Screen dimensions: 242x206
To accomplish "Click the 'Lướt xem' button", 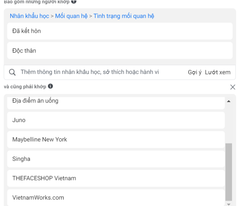I will click(x=218, y=72).
